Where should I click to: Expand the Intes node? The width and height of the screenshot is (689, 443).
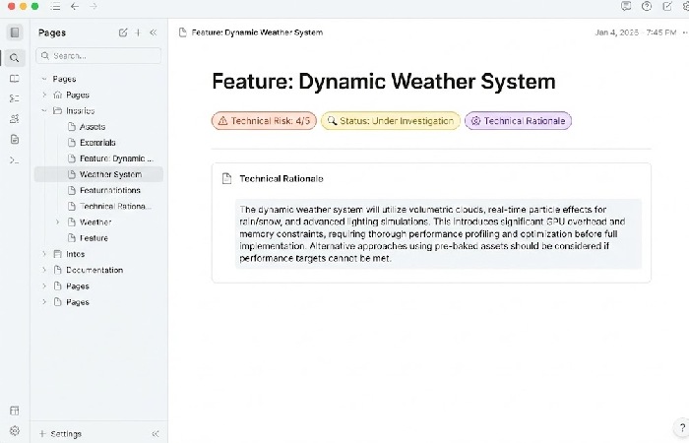click(44, 254)
